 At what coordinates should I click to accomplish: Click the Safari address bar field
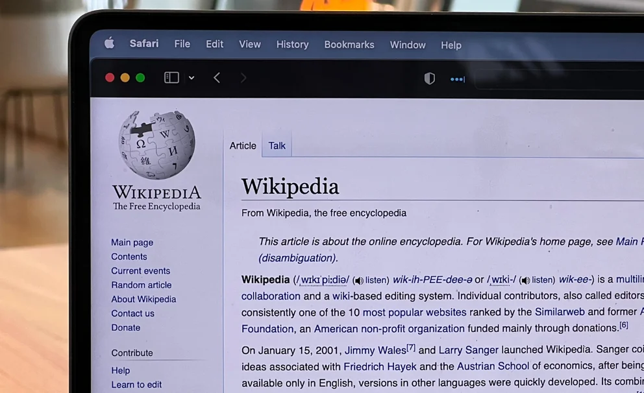558,79
